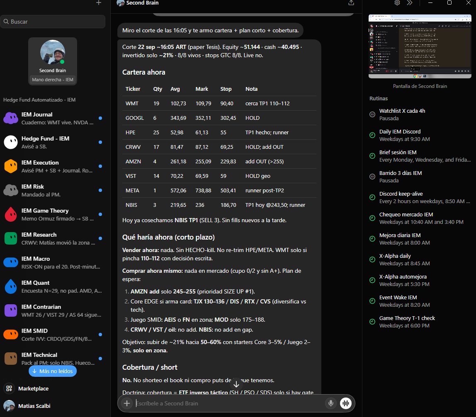Open the Marketplace
Screen dimensions: 476x417
(x=53, y=388)
